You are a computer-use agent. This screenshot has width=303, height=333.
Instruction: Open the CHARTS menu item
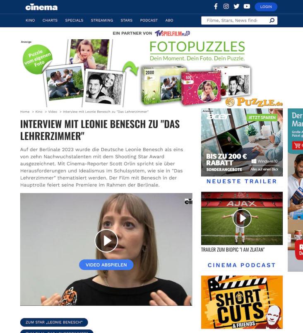[50, 20]
